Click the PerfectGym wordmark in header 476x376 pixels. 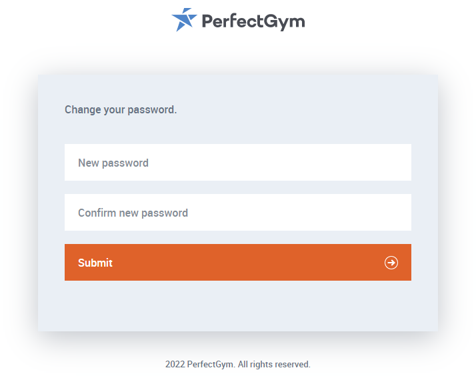pos(253,21)
